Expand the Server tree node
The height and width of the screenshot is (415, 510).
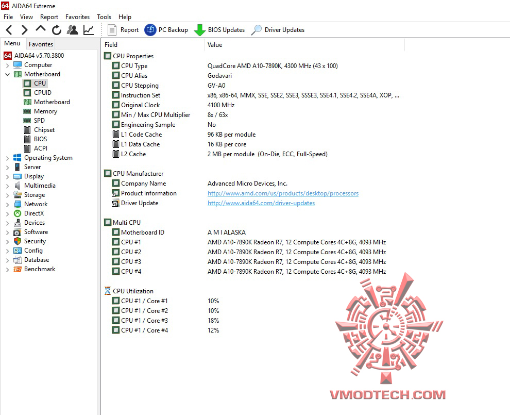(8, 168)
